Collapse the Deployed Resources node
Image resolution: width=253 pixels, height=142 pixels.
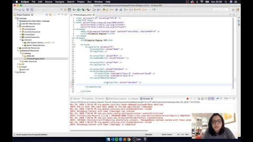[x=18, y=50]
